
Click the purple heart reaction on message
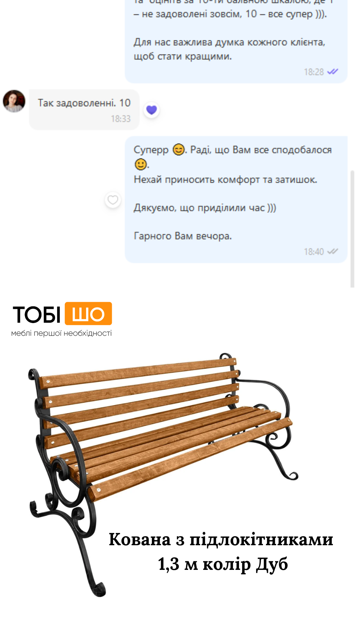coord(152,110)
